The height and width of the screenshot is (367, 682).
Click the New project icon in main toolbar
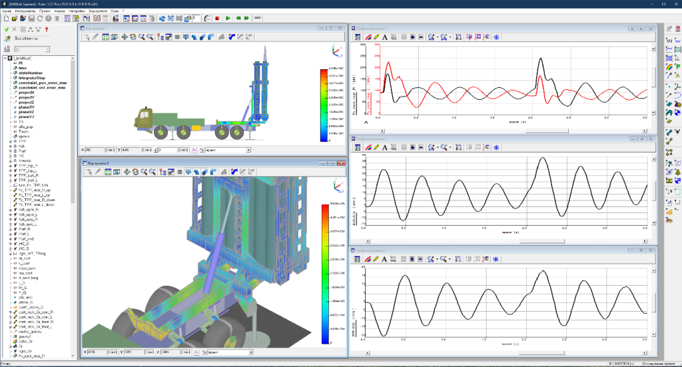(7, 19)
